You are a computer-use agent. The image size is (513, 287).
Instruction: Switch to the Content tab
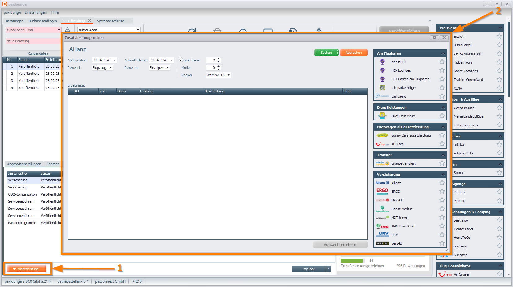[x=53, y=164]
